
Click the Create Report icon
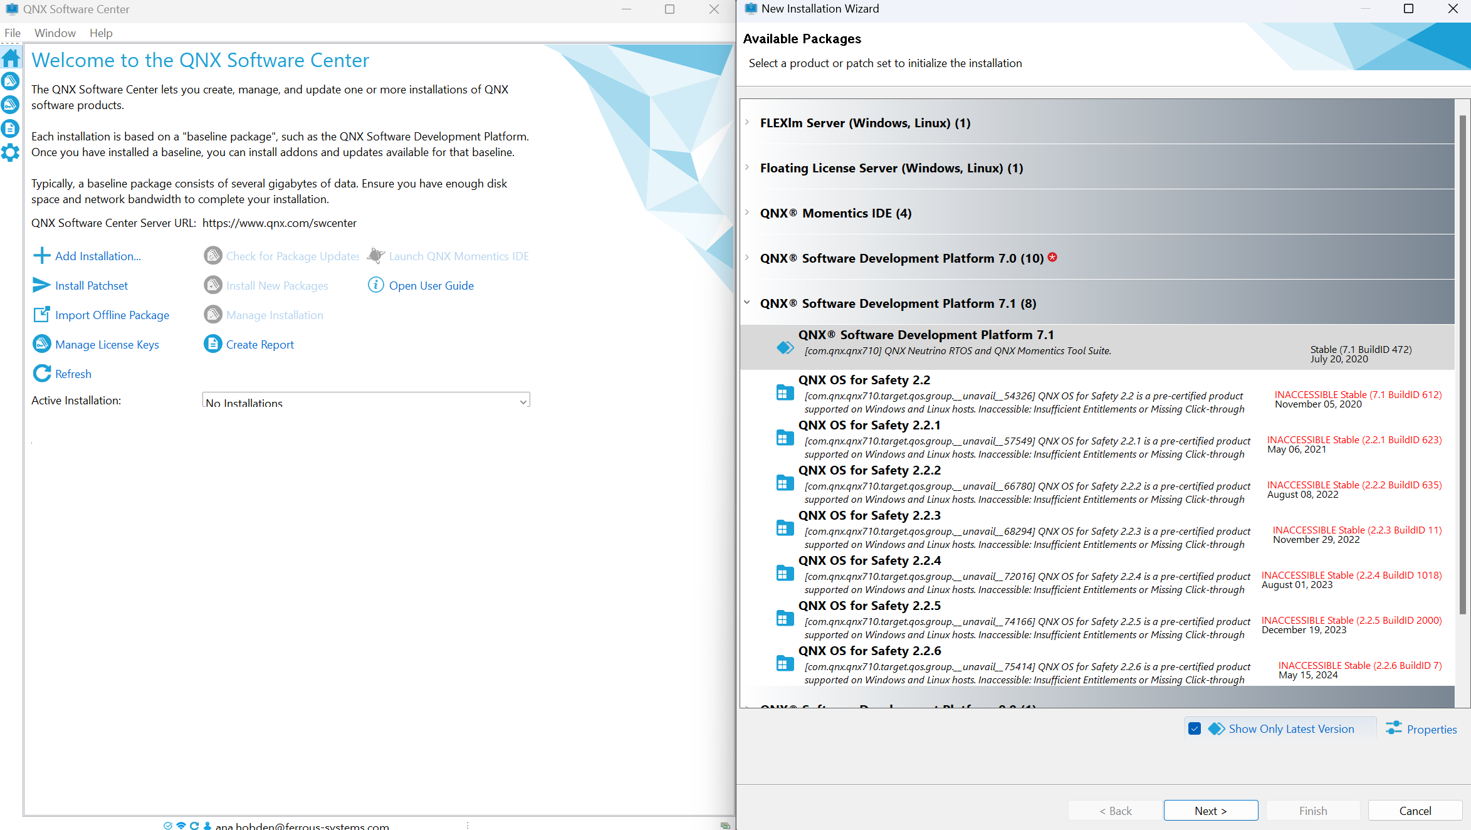(x=212, y=344)
